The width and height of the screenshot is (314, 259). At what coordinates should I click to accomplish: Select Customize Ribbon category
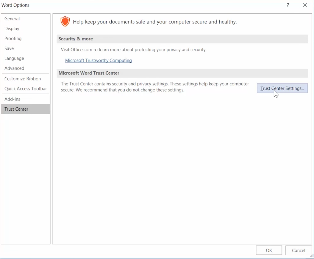(x=25, y=79)
